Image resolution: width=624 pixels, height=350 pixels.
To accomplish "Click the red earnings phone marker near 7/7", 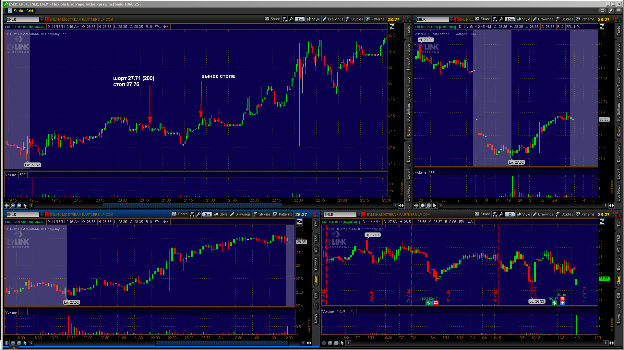I will (x=436, y=303).
